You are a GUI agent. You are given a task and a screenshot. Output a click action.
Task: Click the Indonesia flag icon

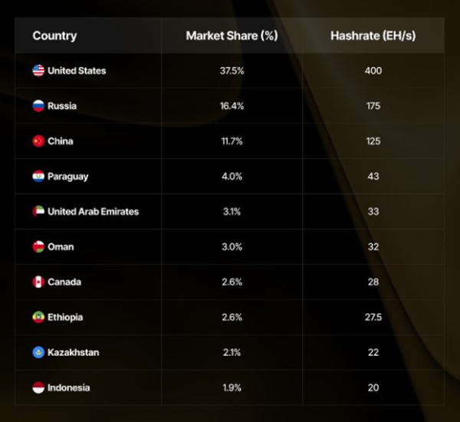(38, 387)
